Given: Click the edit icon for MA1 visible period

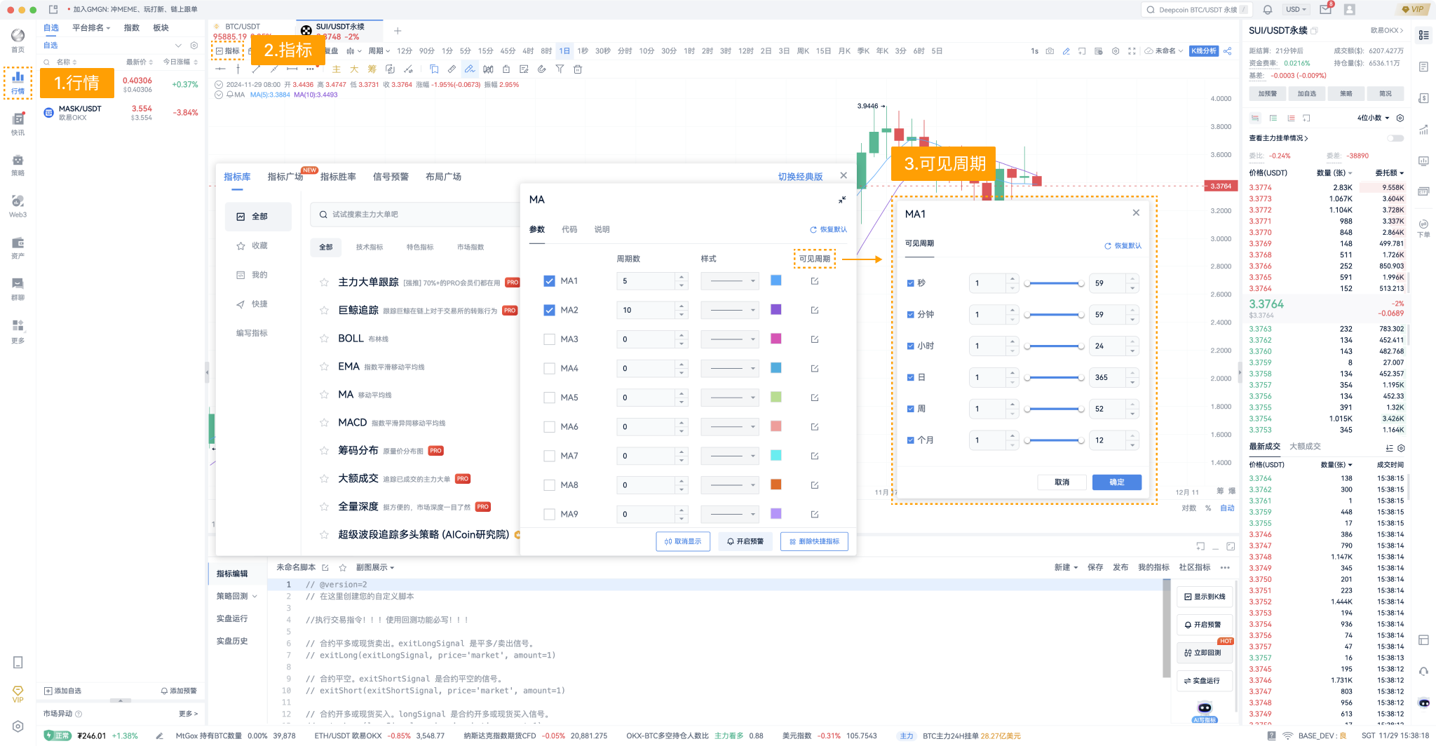Looking at the screenshot, I should [815, 281].
